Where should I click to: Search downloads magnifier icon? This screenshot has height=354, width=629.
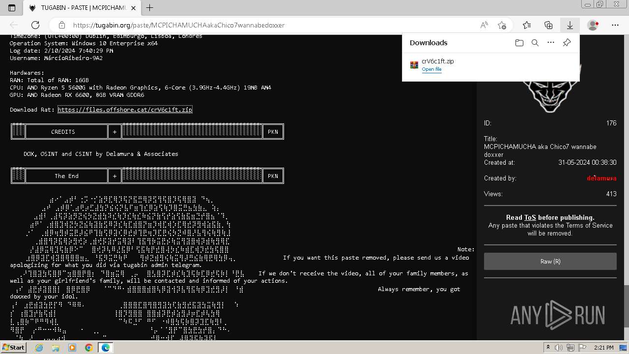pyautogui.click(x=535, y=43)
